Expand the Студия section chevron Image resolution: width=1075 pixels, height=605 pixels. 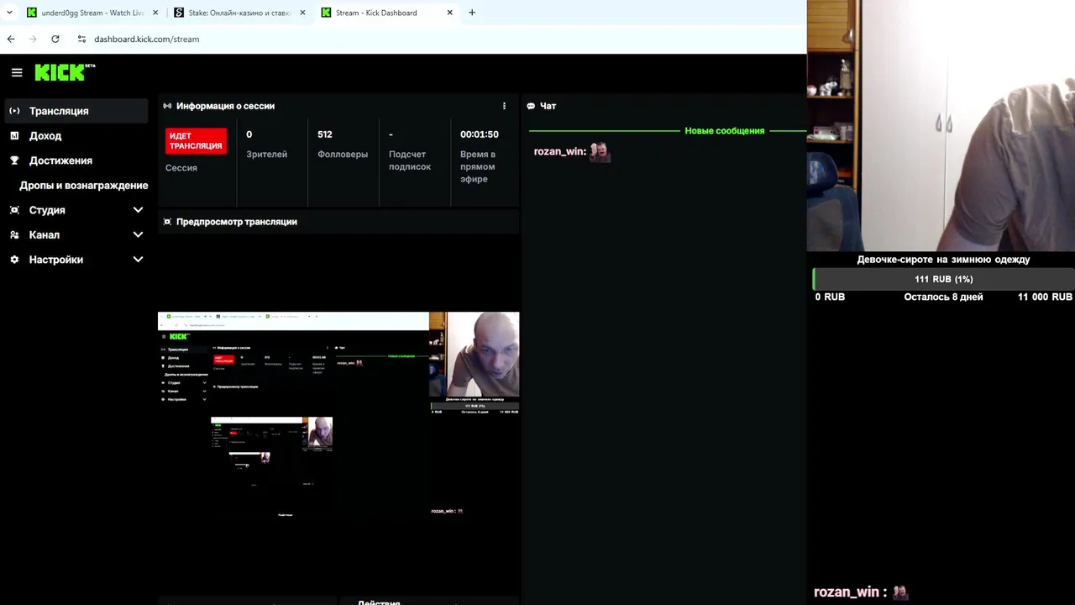click(x=138, y=210)
